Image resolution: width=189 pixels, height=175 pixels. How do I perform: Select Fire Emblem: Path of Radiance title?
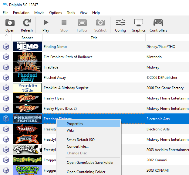tap(68, 57)
